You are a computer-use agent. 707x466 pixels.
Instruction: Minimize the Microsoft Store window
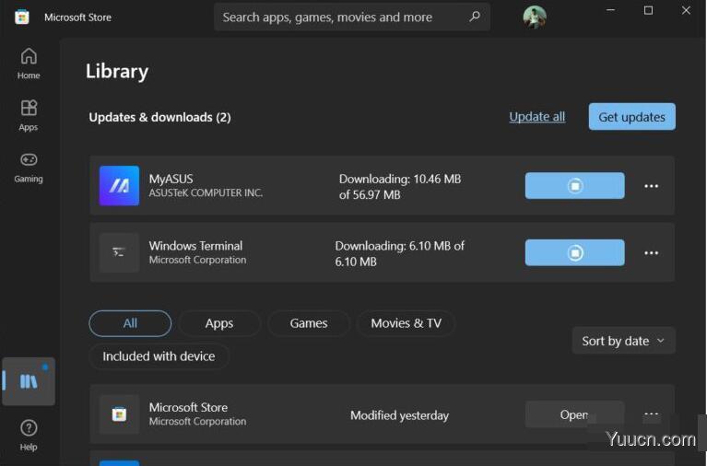(610, 10)
